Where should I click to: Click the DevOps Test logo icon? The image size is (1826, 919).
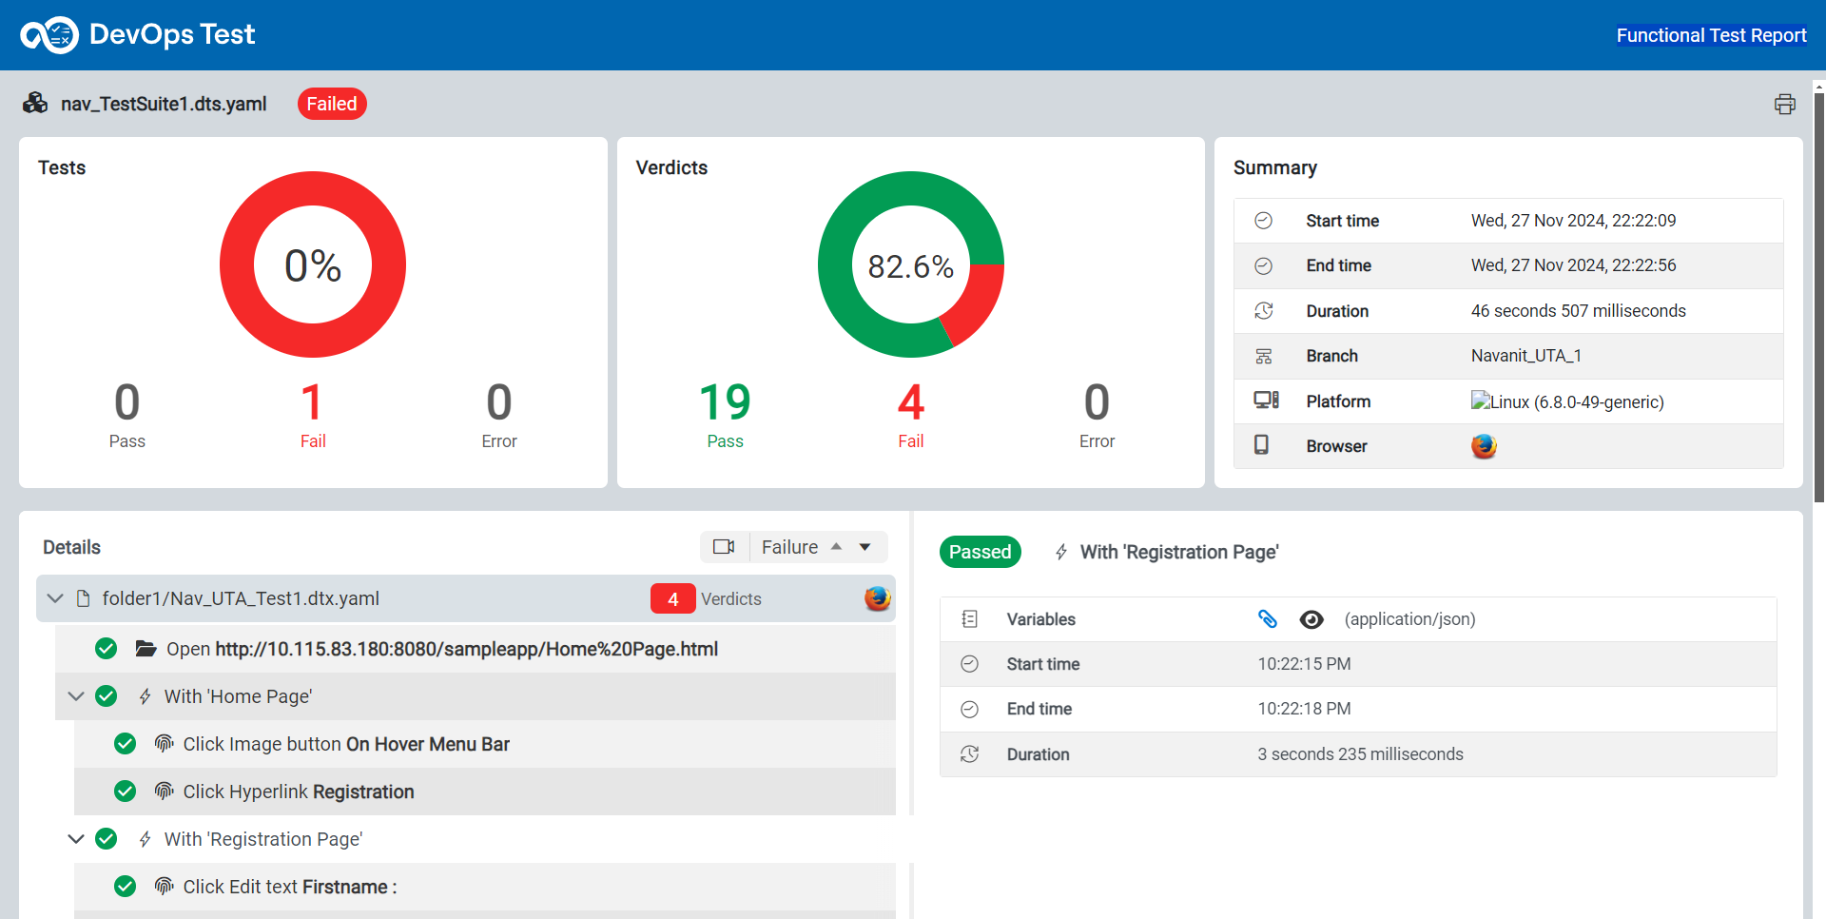point(49,35)
